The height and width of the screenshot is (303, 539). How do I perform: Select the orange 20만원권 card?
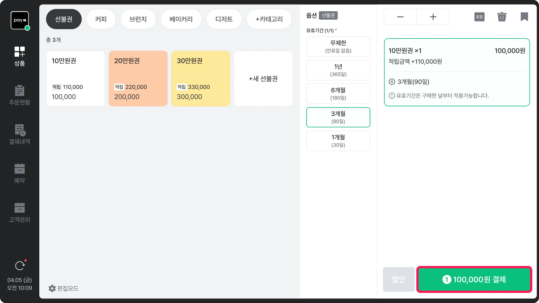[138, 79]
